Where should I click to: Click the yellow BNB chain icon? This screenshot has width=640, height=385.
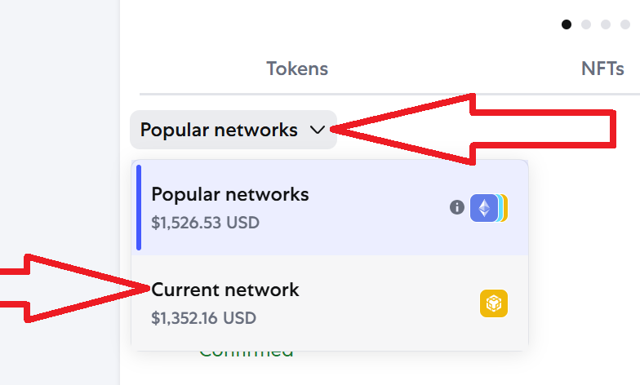(493, 303)
